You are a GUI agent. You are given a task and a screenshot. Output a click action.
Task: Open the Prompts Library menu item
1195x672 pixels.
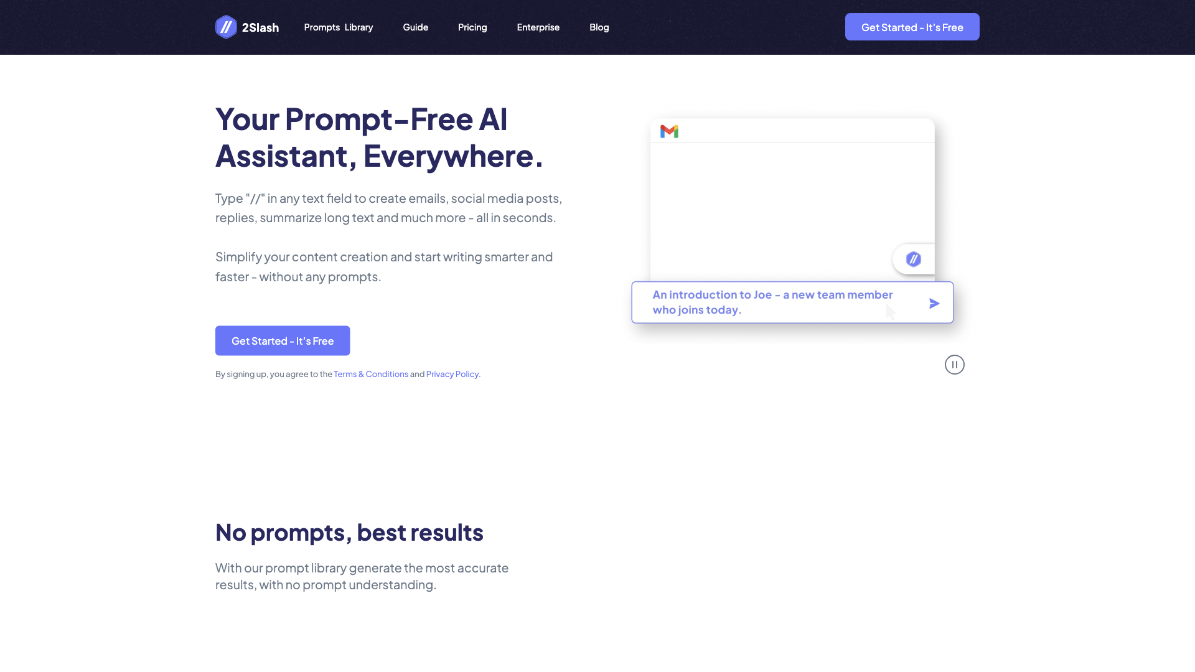coord(338,26)
